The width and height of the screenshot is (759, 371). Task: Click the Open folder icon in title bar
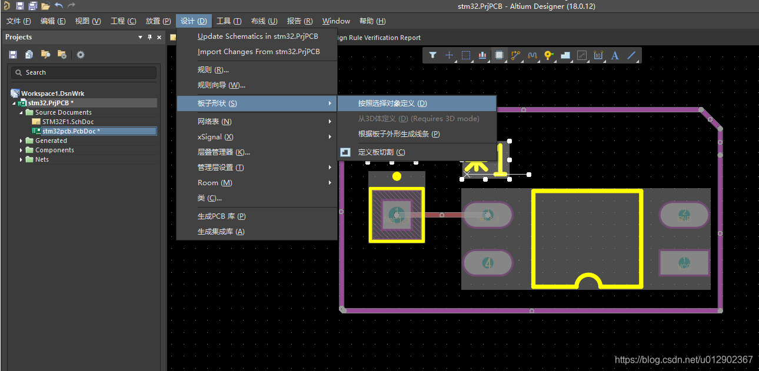(45, 6)
